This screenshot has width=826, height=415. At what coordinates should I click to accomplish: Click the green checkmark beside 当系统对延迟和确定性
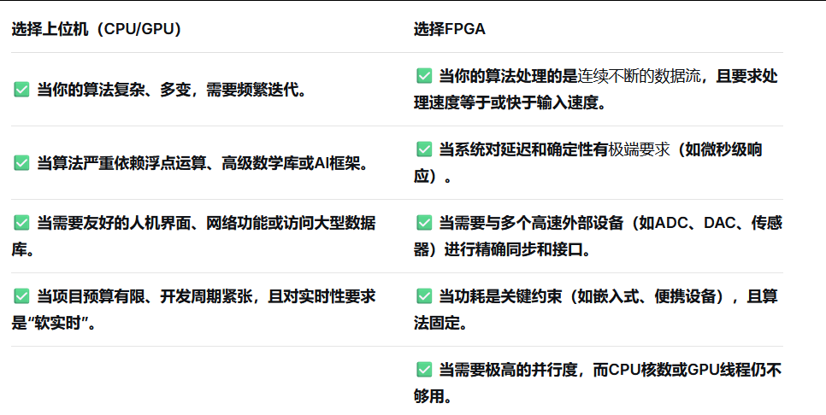[x=424, y=149]
